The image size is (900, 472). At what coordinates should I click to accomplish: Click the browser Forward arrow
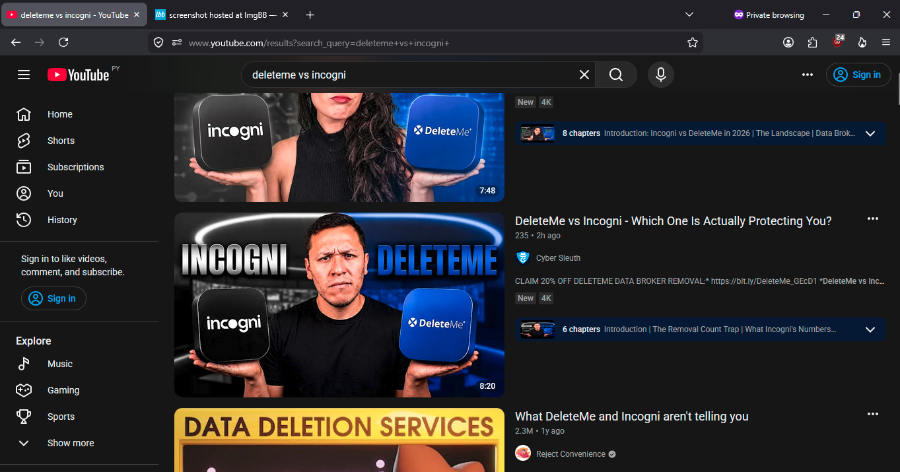(40, 42)
